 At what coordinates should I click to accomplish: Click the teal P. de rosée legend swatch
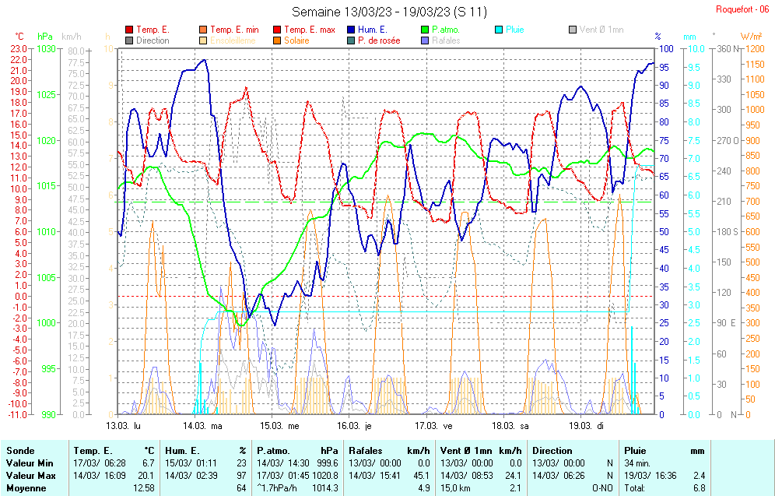[x=351, y=41]
